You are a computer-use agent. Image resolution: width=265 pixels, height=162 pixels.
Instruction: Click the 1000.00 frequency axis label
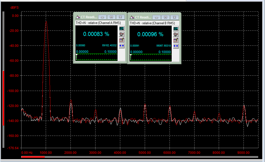pyautogui.click(x=46, y=153)
